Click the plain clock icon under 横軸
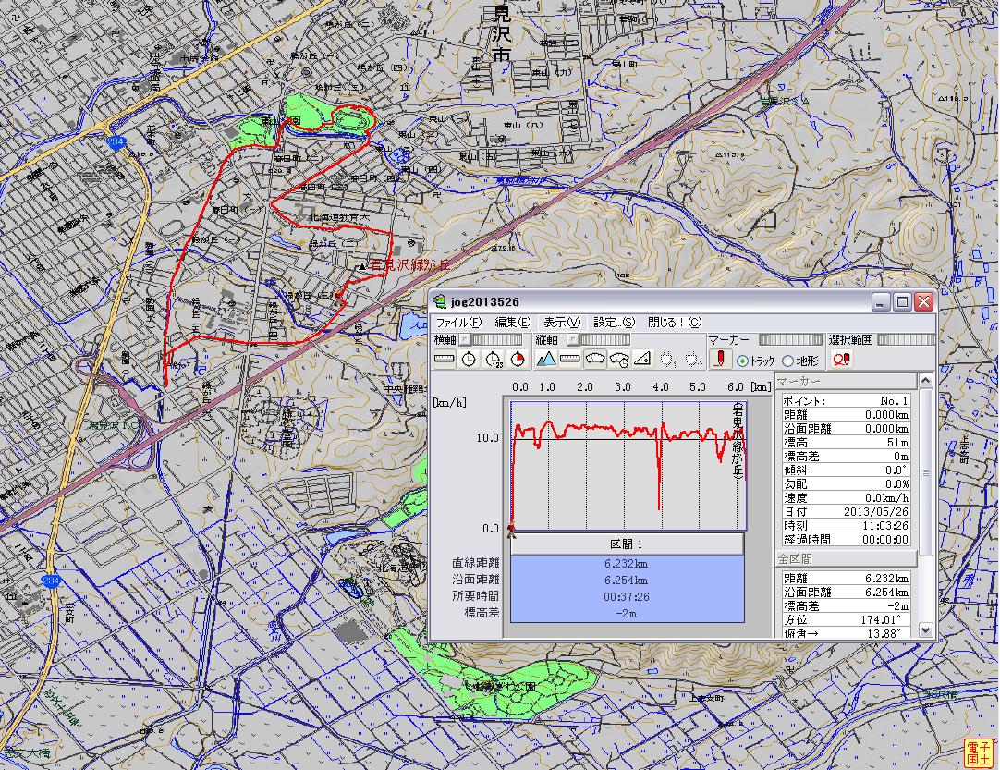Screen dimensions: 1000x770 tap(469, 360)
